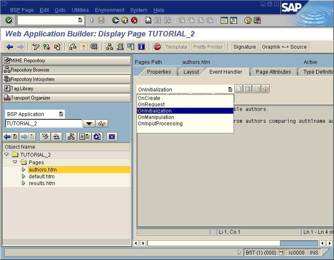Click the Pretty Printer button

pyautogui.click(x=208, y=47)
